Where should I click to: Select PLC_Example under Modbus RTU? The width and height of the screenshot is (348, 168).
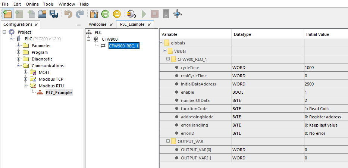click(x=59, y=93)
